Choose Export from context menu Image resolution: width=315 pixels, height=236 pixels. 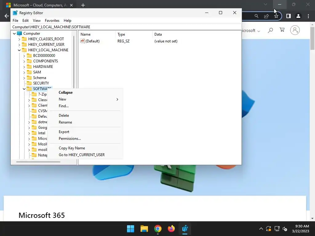(x=85, y=132)
